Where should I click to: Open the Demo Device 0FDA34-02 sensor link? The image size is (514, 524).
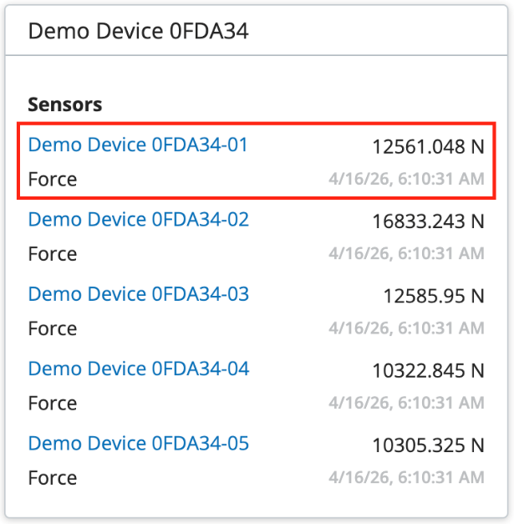coord(139,219)
